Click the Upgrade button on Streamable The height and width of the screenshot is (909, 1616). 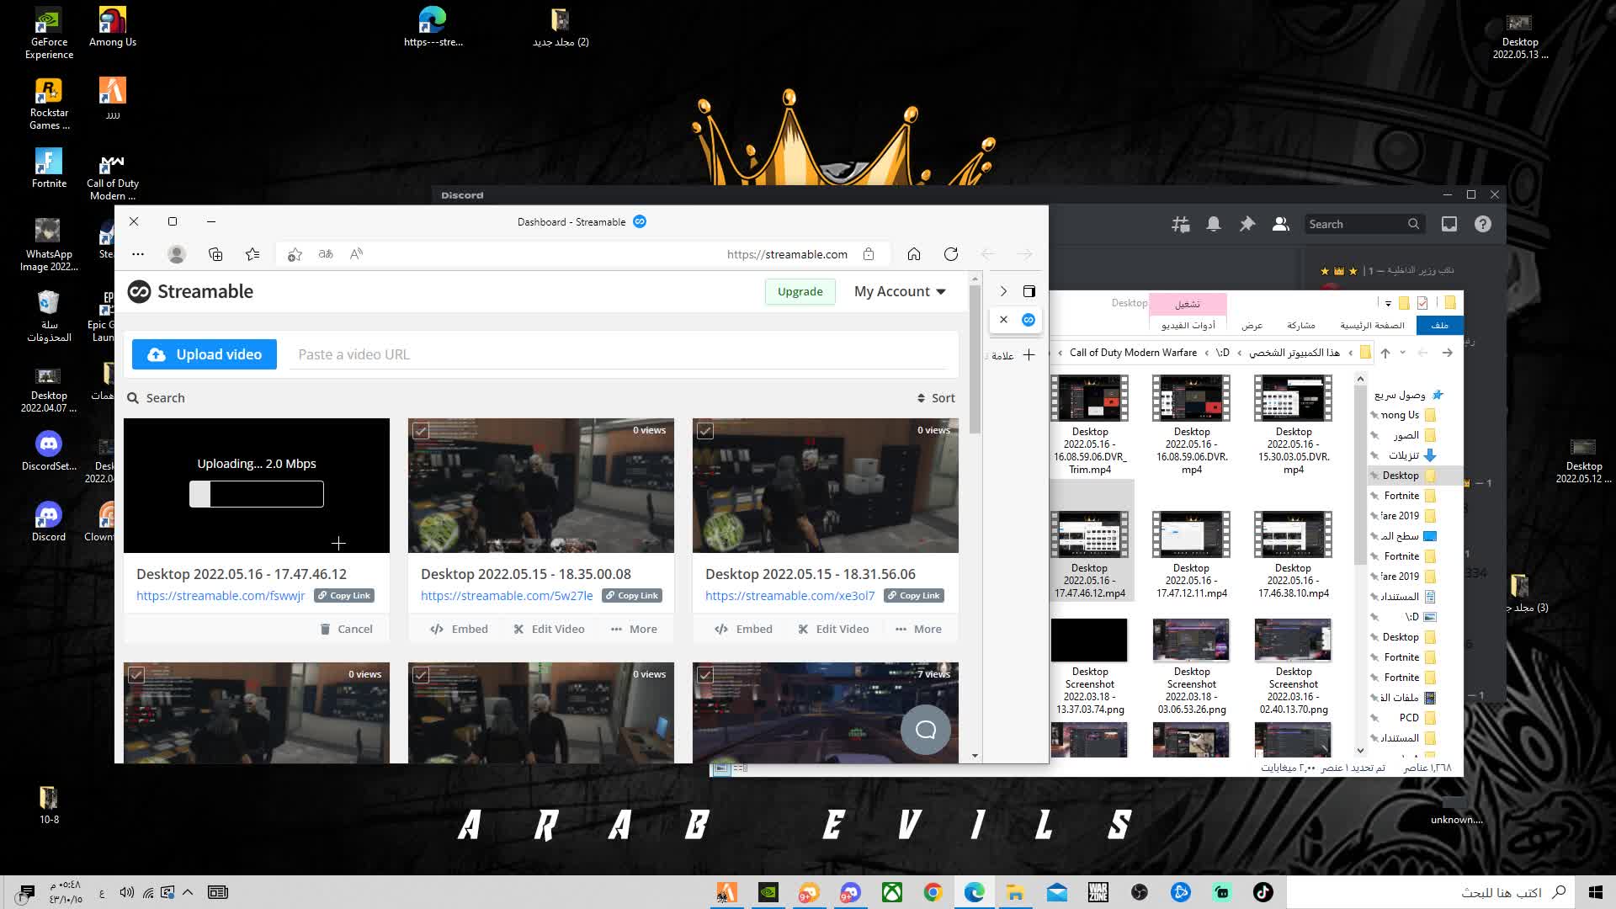pyautogui.click(x=799, y=291)
